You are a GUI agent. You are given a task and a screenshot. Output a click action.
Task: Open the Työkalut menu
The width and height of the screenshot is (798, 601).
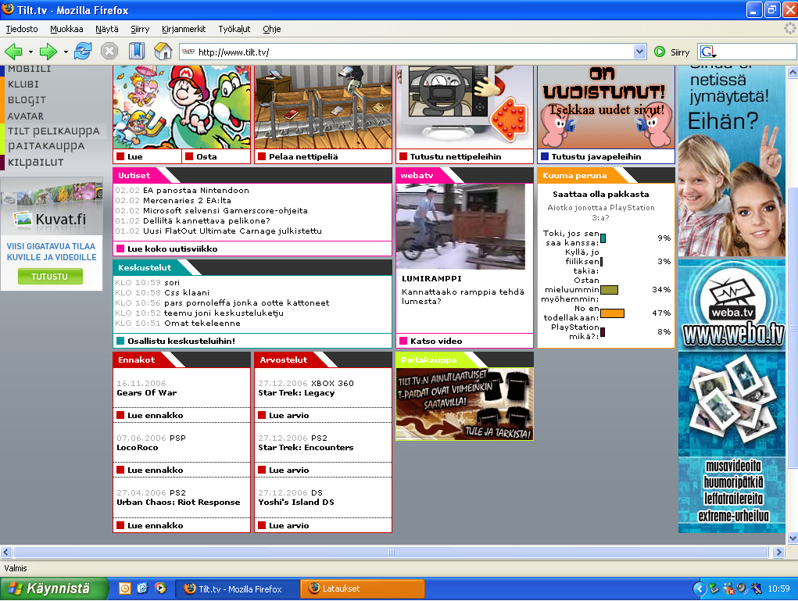pos(234,29)
